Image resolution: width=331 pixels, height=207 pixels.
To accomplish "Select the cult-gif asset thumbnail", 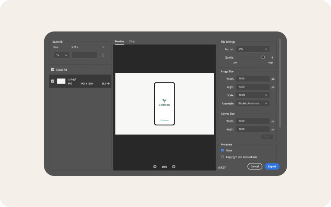I will tap(61, 81).
